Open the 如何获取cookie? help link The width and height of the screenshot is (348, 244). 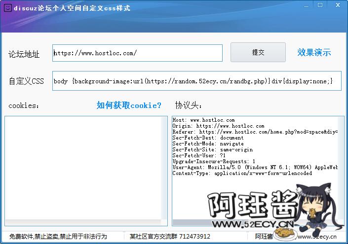pos(129,105)
